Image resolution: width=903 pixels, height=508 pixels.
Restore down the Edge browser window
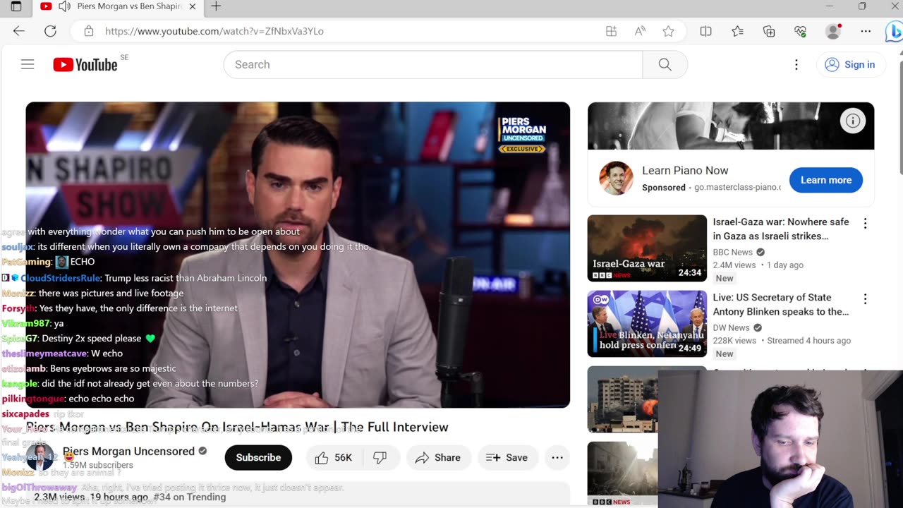pyautogui.click(x=862, y=6)
